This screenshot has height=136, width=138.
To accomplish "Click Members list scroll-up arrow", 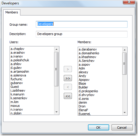I will click(125, 50).
